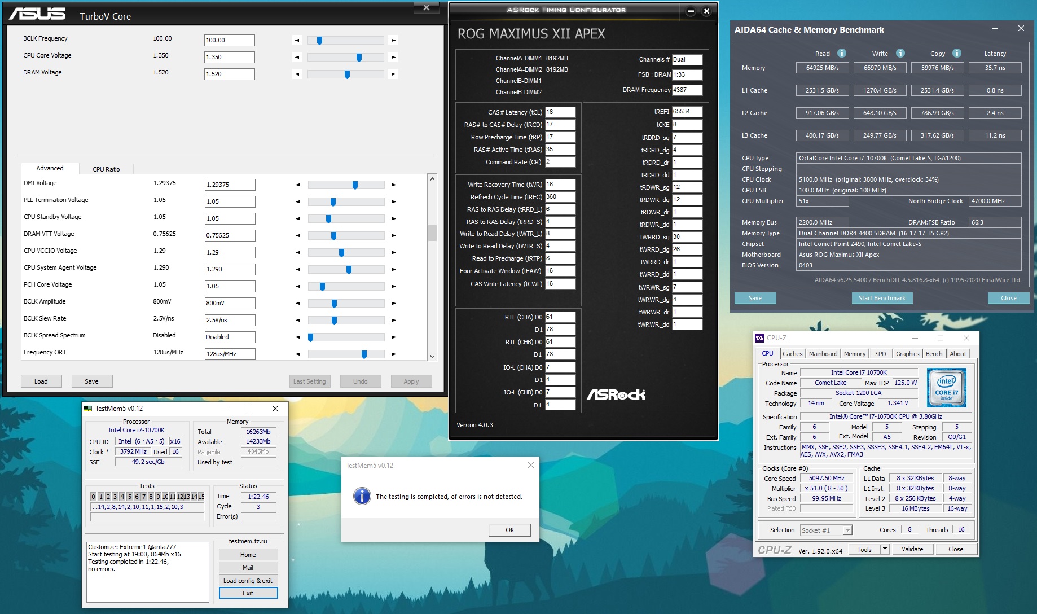
Task: Click the info icon next to Read
Action: [842, 53]
